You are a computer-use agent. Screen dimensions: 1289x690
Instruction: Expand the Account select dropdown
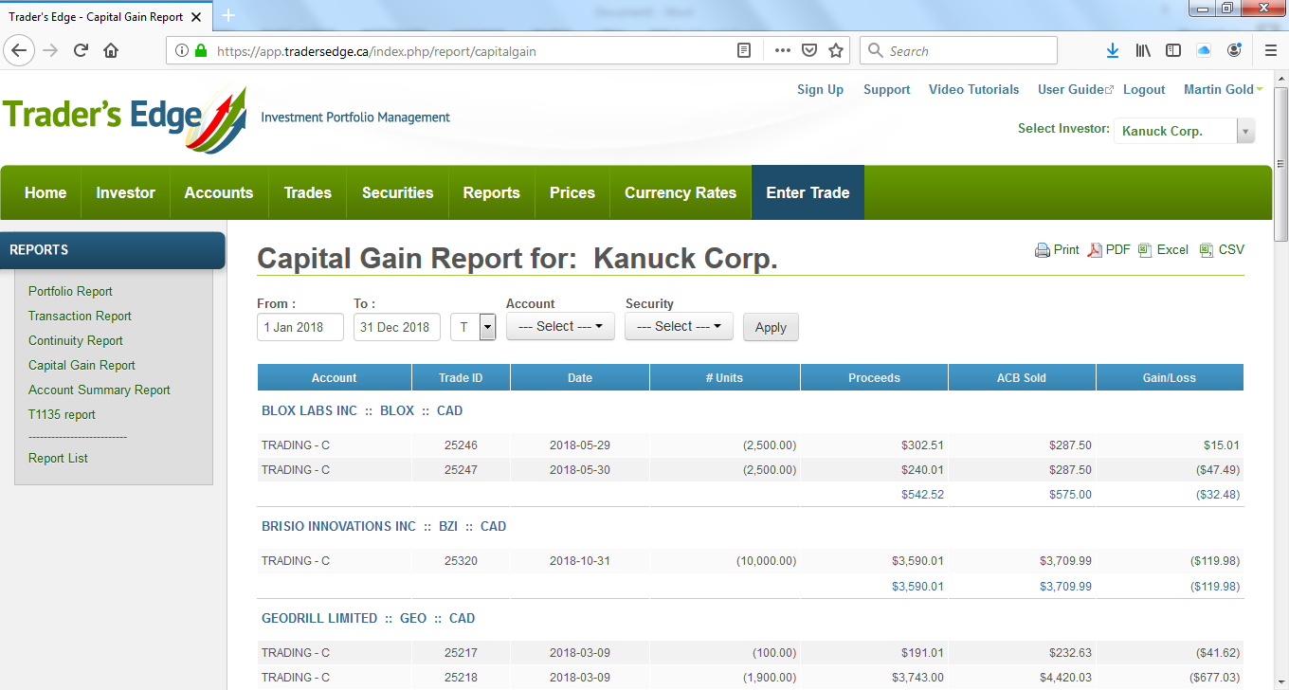560,327
